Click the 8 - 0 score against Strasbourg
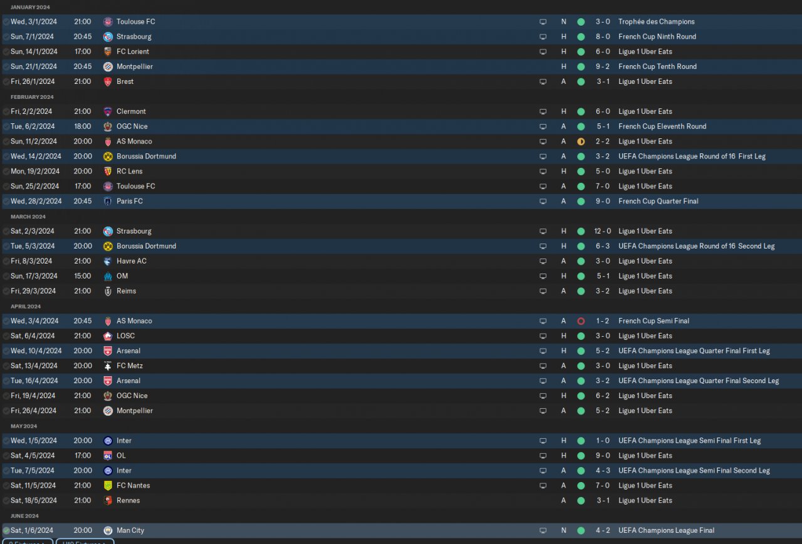802x544 pixels. point(603,37)
